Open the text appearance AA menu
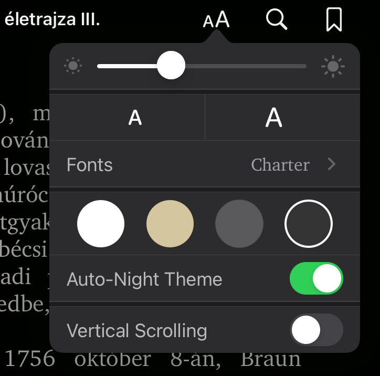The width and height of the screenshot is (380, 376). tap(216, 20)
